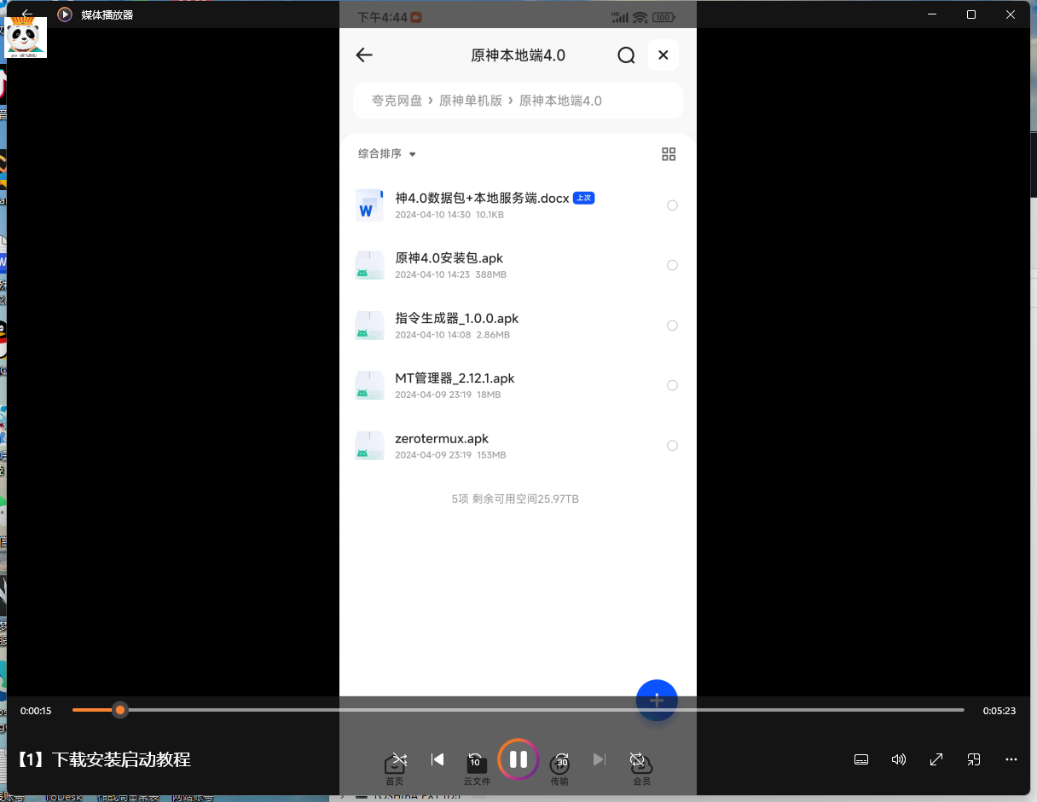The height and width of the screenshot is (802, 1037).
Task: Go back with the media player back arrow
Action: pyautogui.click(x=26, y=14)
